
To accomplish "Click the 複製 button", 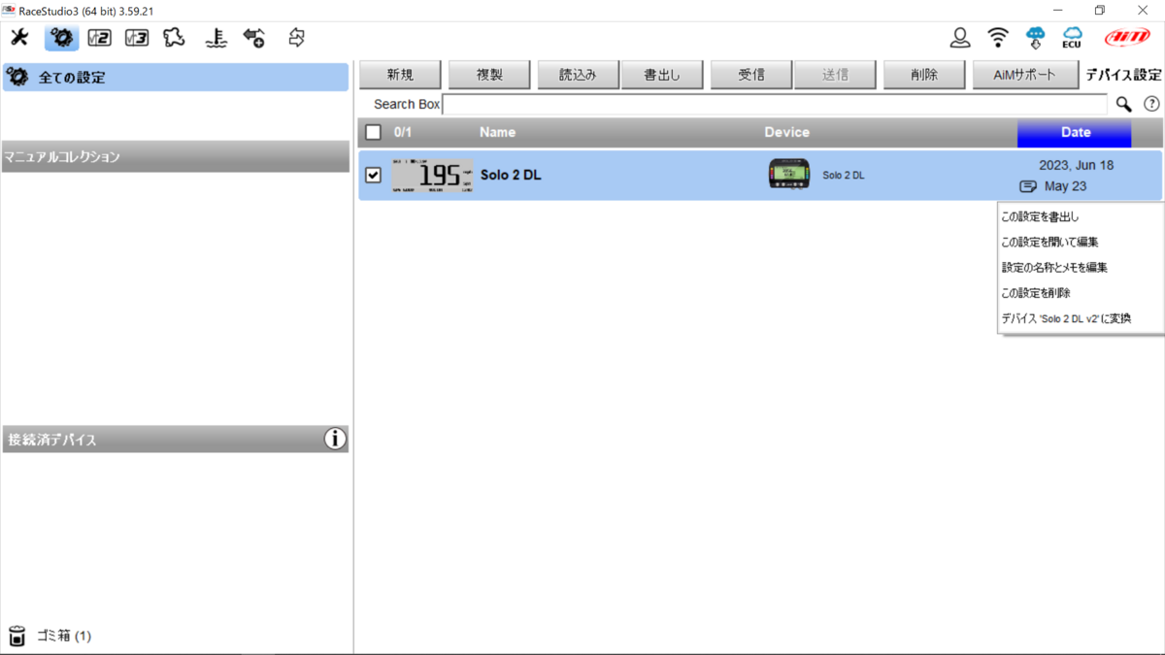I will click(x=489, y=75).
